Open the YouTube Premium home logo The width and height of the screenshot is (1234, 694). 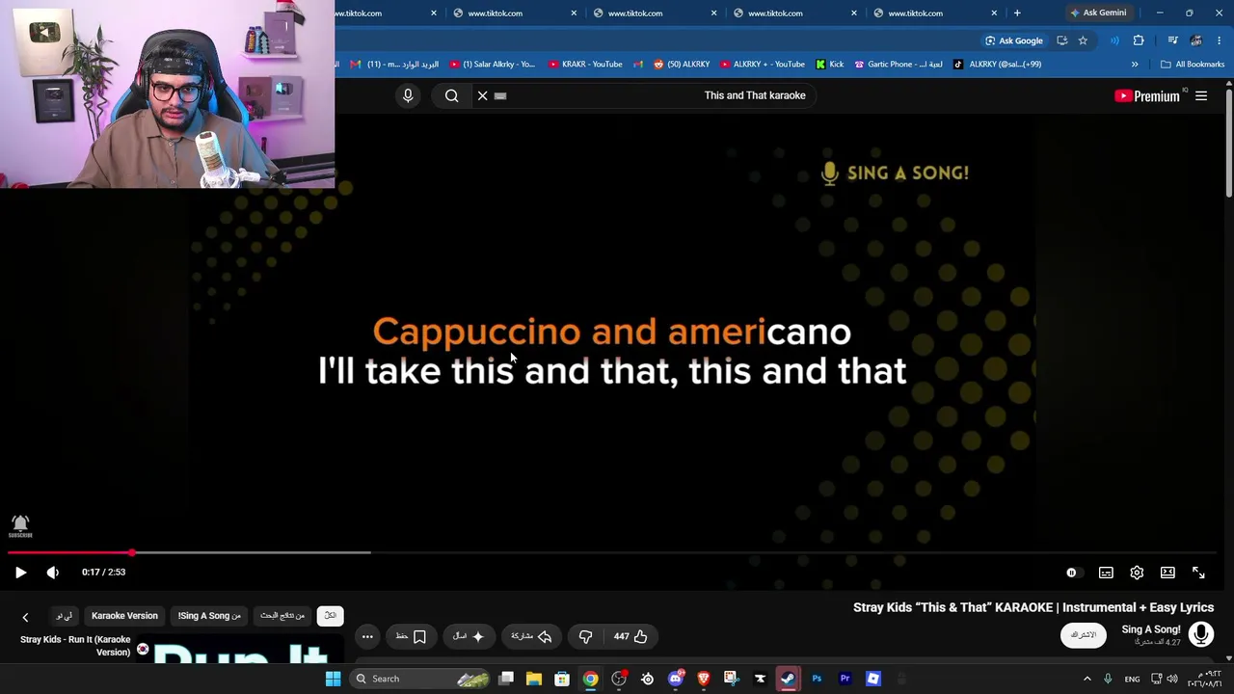tap(1147, 95)
